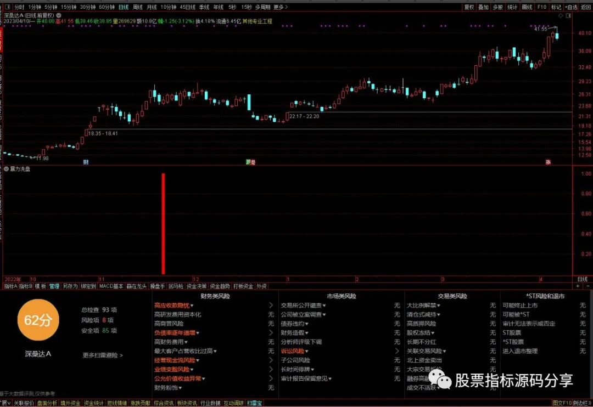Open the 多周期 multi-period view

262,7
